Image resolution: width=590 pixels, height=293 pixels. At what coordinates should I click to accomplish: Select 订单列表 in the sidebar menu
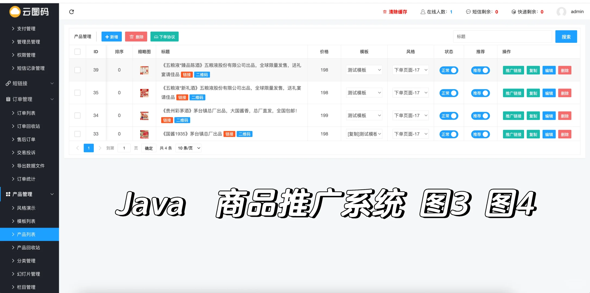click(x=26, y=113)
